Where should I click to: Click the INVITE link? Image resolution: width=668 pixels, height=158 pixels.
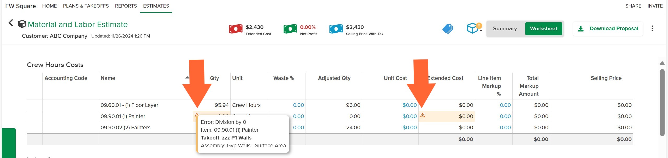(655, 6)
